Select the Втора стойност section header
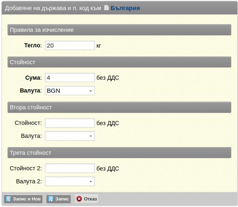Viewport: 238px width, 207px height. tap(119, 107)
